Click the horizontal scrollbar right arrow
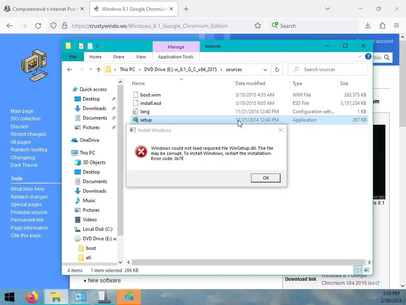Image resolution: width=406 pixels, height=305 pixels. pos(369,262)
